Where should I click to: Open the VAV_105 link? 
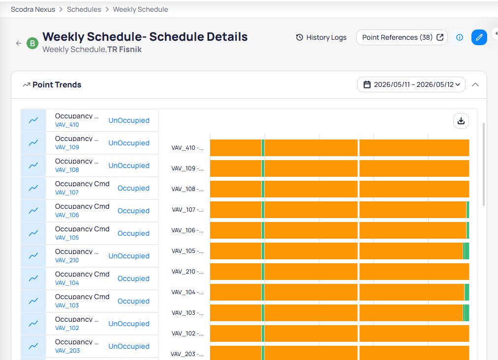pos(67,238)
